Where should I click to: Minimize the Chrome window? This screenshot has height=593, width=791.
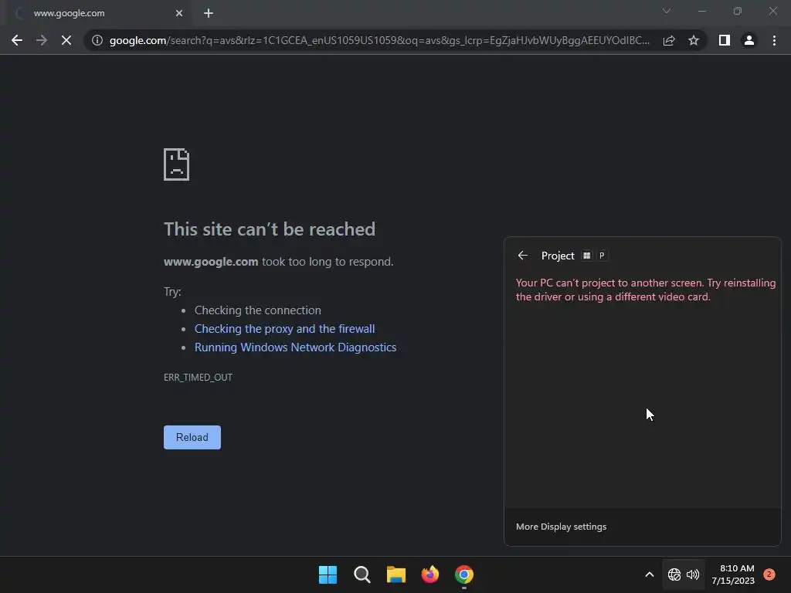click(701, 11)
